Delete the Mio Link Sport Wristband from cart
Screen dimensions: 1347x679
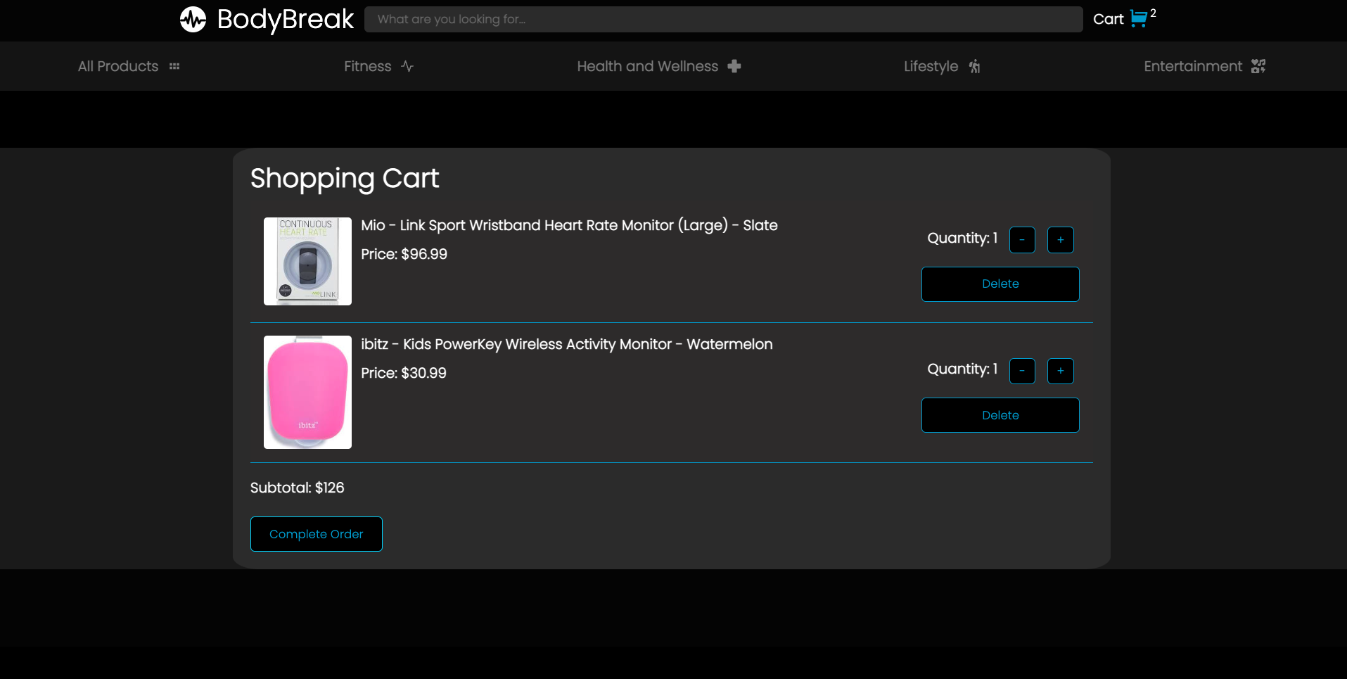point(1000,284)
